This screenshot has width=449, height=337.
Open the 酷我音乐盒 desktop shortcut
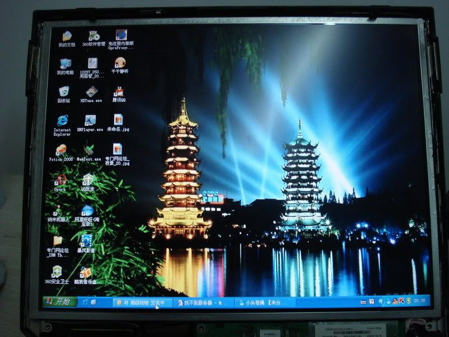coord(85,272)
